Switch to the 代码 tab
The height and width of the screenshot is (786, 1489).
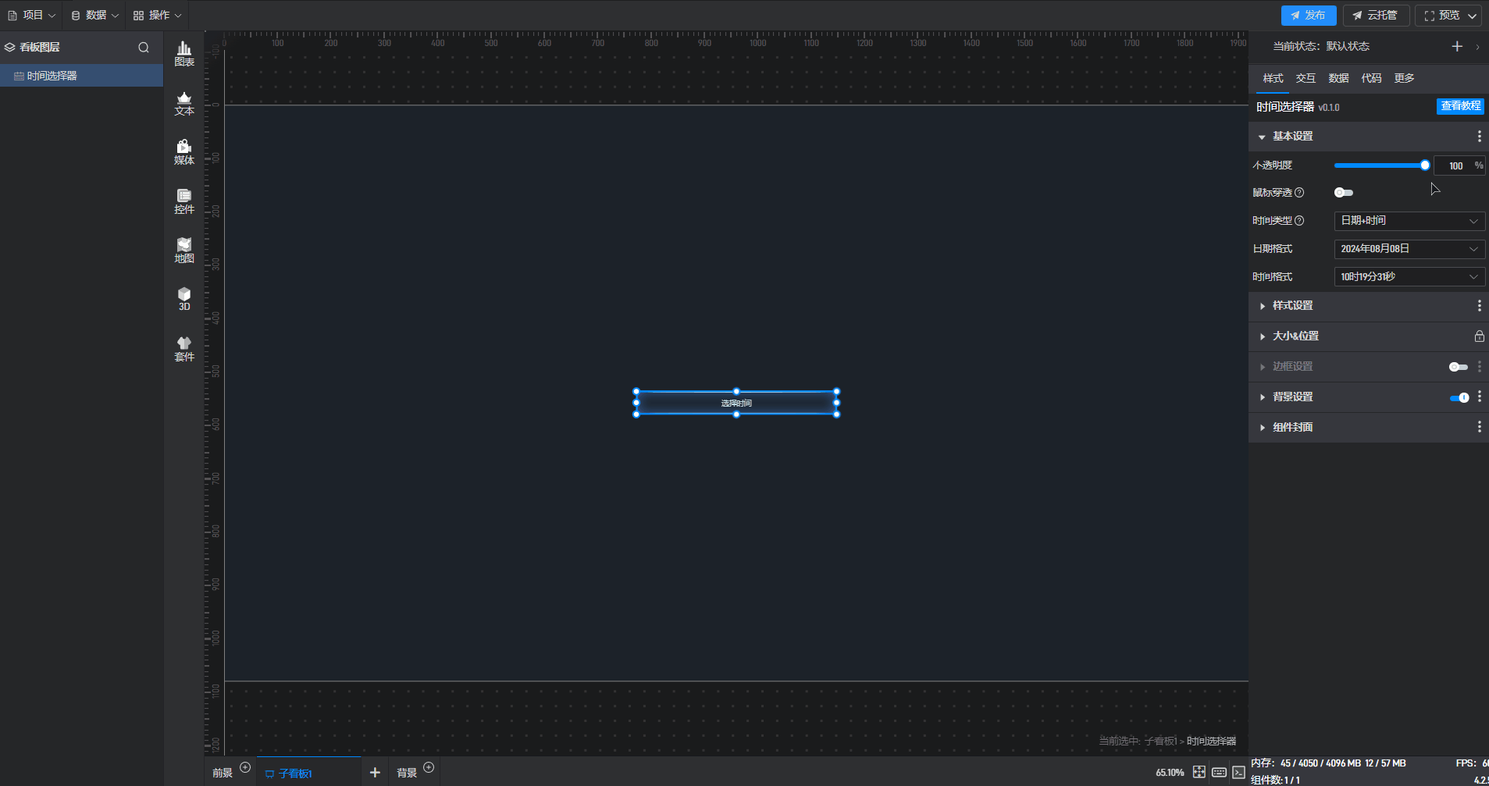point(1371,78)
